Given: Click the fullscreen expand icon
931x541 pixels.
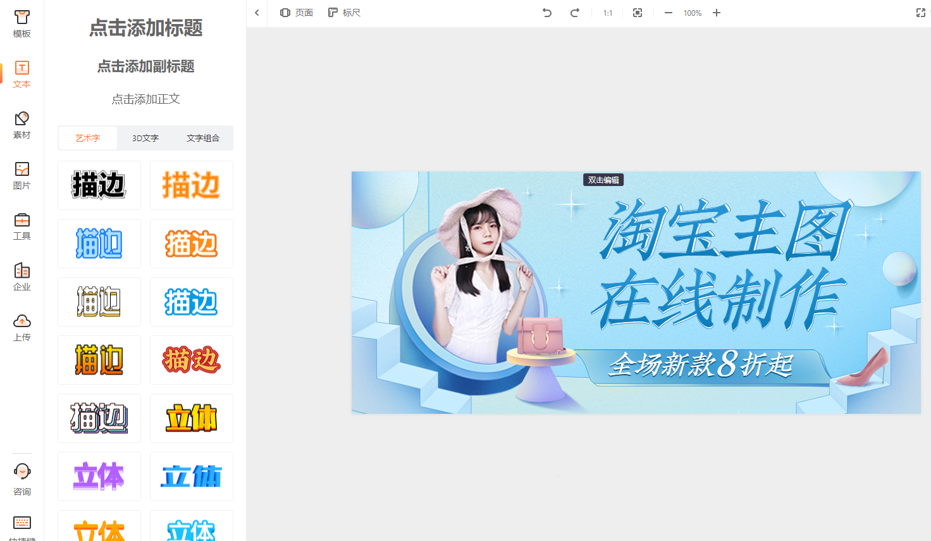Looking at the screenshot, I should (x=921, y=13).
